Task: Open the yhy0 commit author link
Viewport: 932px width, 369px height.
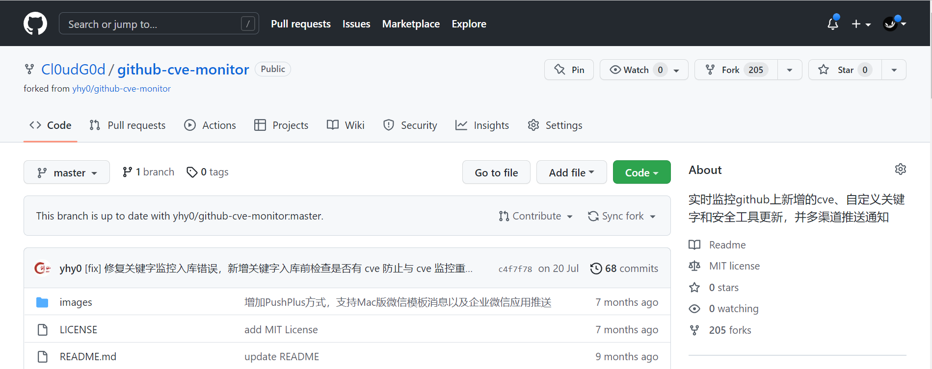Action: (x=71, y=269)
